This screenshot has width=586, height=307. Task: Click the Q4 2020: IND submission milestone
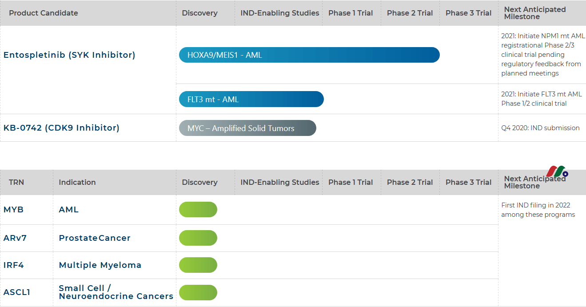540,128
